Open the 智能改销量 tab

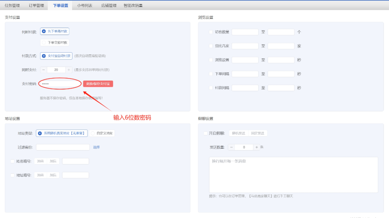point(133,5)
